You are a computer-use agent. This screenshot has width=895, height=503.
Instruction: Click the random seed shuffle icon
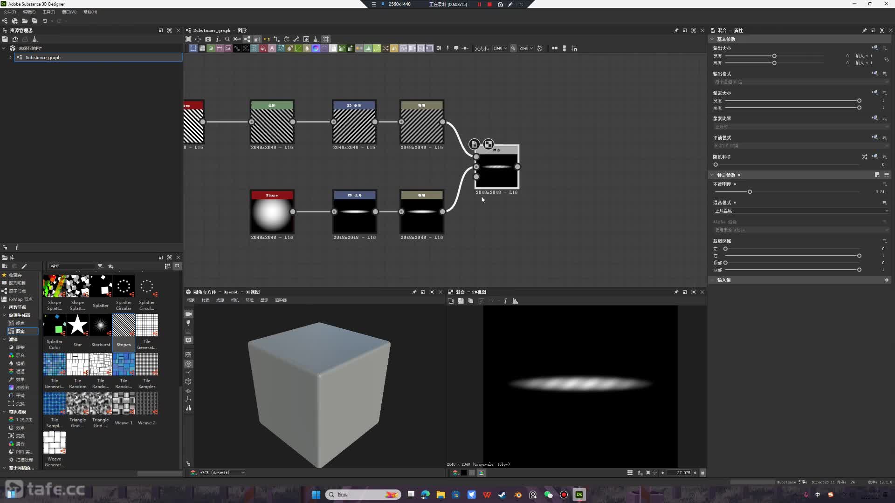(x=864, y=156)
